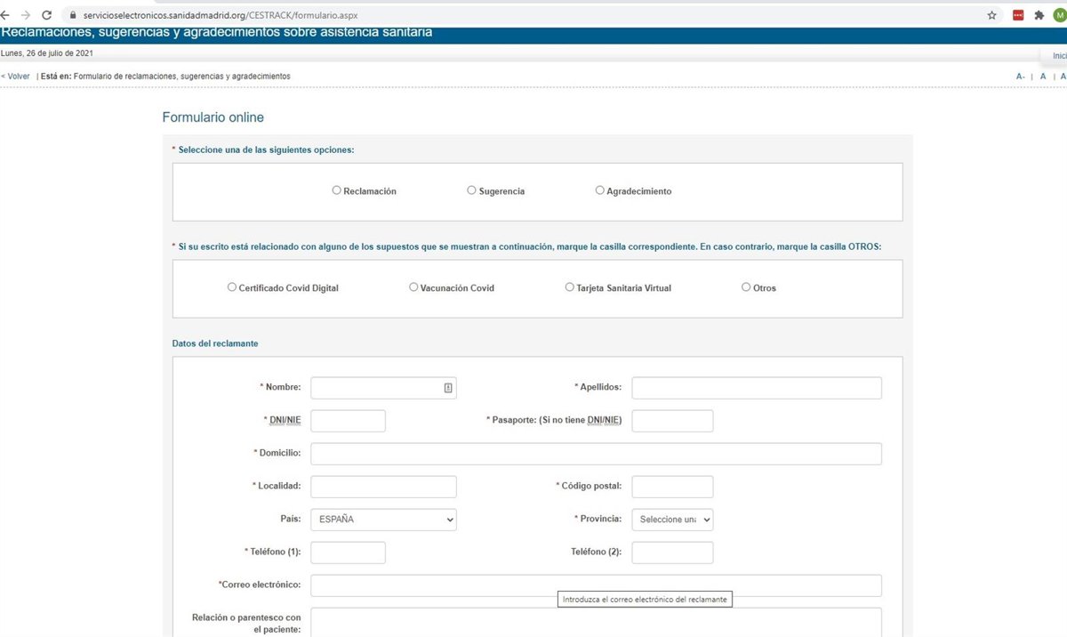This screenshot has height=637, width=1067.
Task: Open the red extension icon in toolbar
Action: tap(1018, 15)
